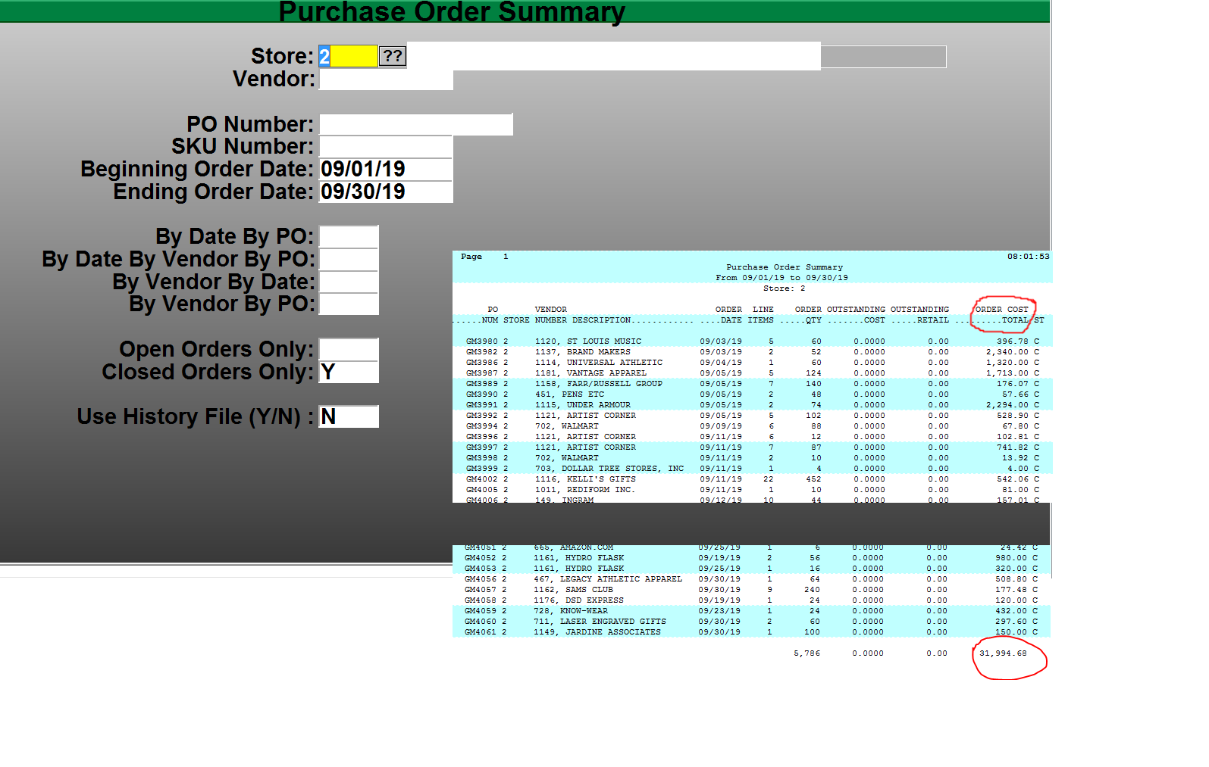This screenshot has width=1209, height=767.
Task: Click the ?? lookup button next to Store
Action: (x=393, y=56)
